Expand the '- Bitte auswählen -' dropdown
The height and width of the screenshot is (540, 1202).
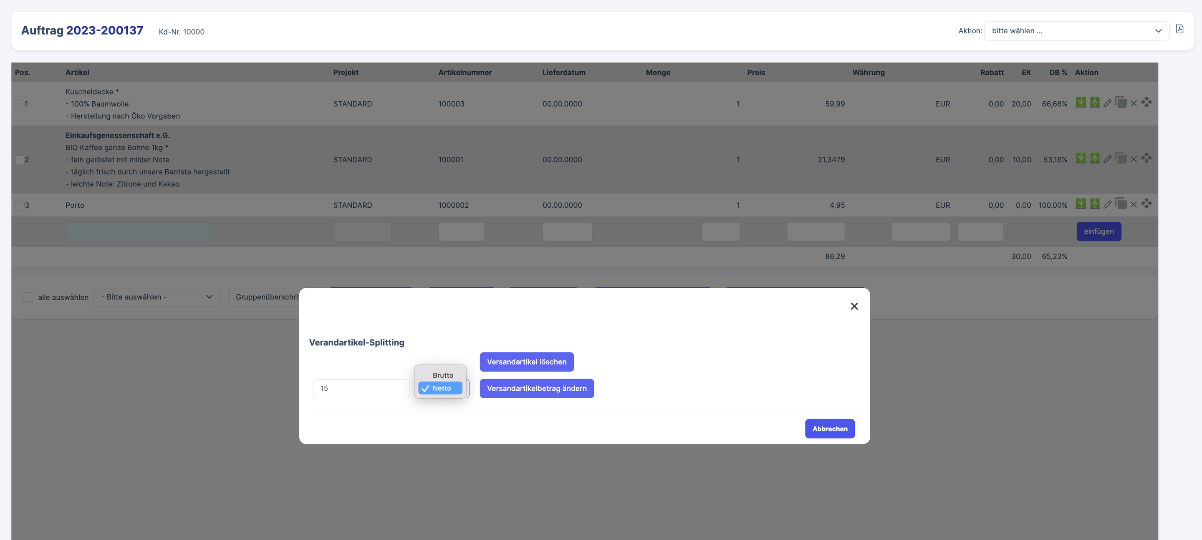pos(157,297)
